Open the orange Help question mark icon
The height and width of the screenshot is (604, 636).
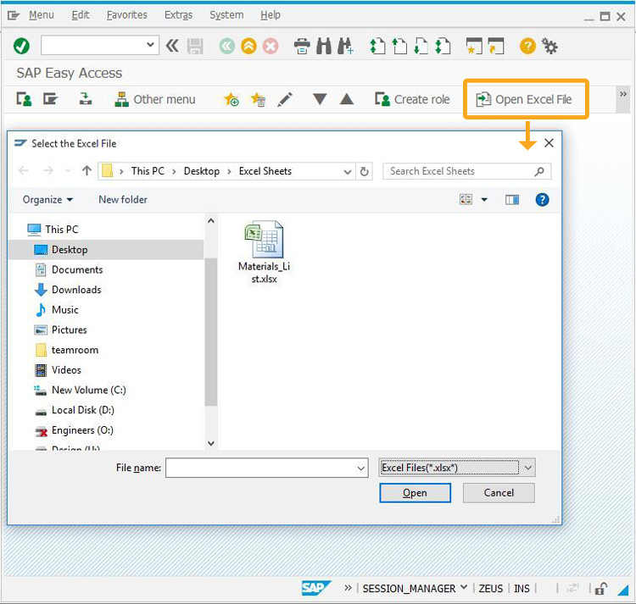point(527,46)
